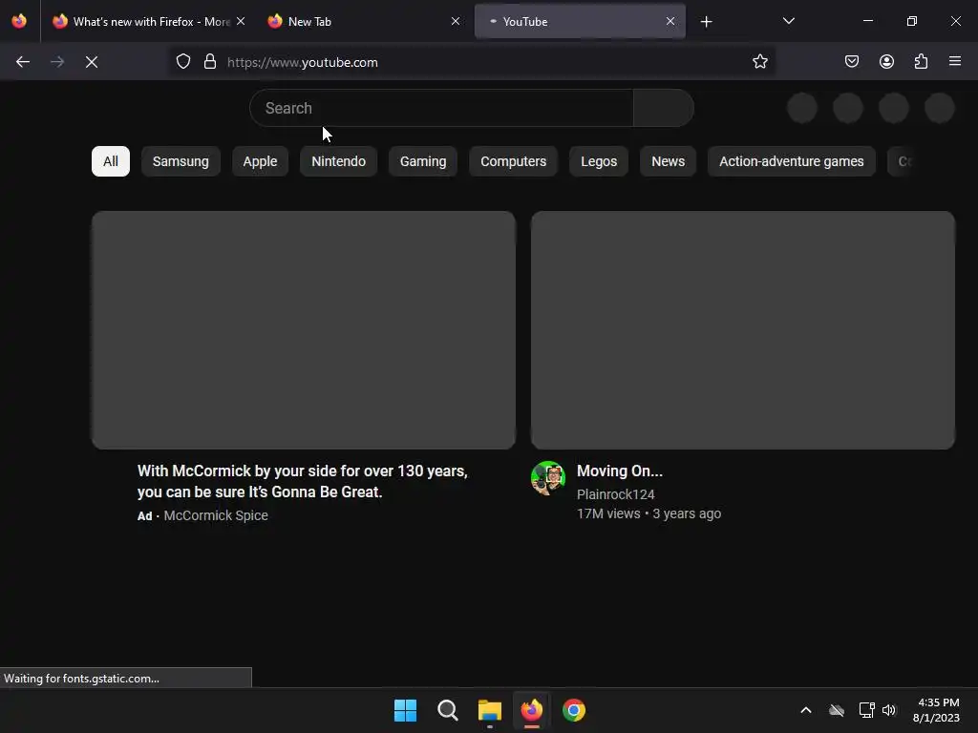Viewport: 978px width, 733px height.
Task: Open the Firefox account icon
Action: (886, 62)
